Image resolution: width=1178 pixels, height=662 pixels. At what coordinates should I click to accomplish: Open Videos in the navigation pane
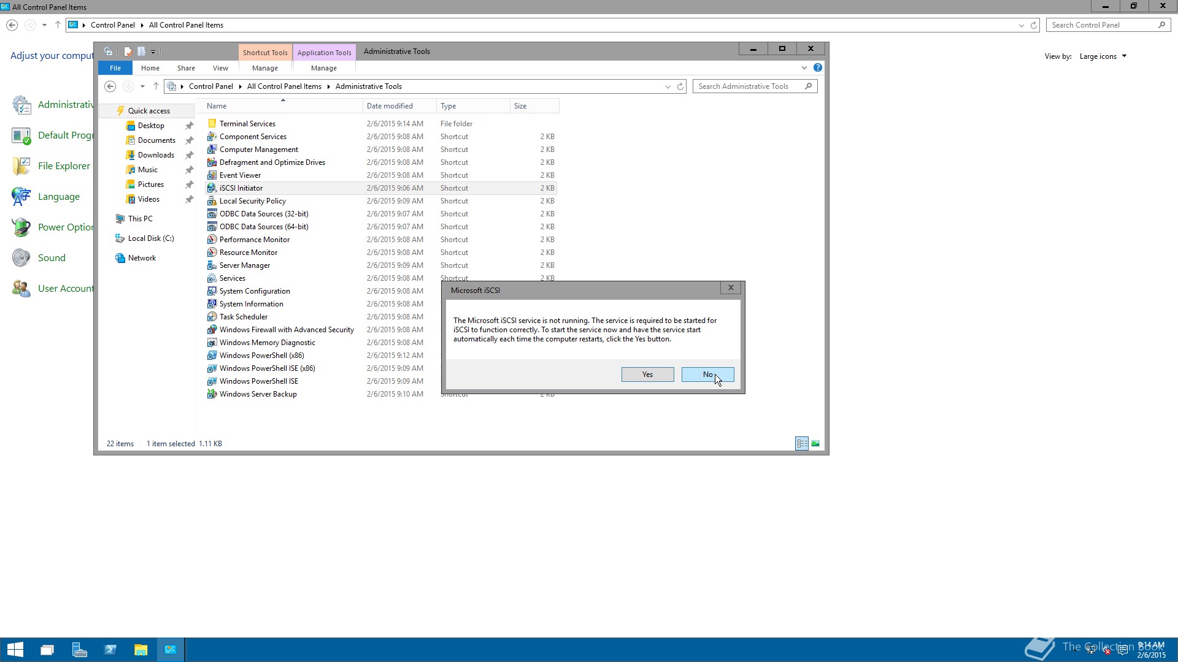(148, 199)
